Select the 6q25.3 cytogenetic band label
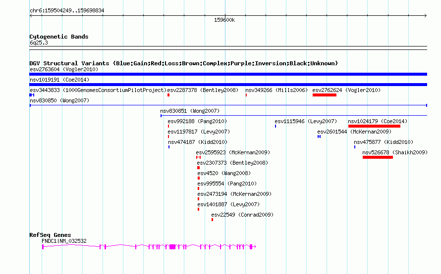The height and width of the screenshot is (274, 441). coord(39,43)
